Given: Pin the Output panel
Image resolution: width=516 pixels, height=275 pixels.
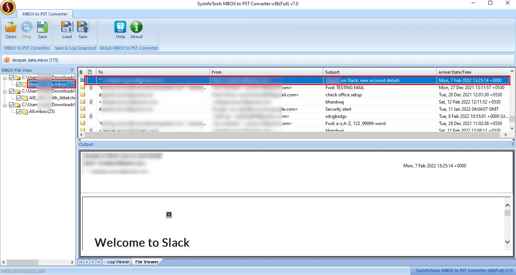Looking at the screenshot, I should (513, 144).
